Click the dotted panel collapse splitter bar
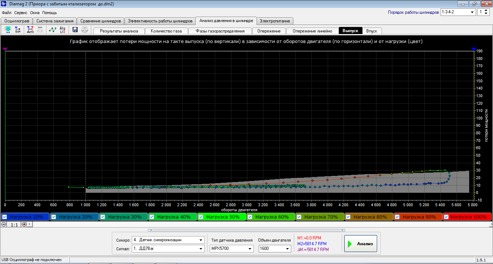 click(247, 230)
